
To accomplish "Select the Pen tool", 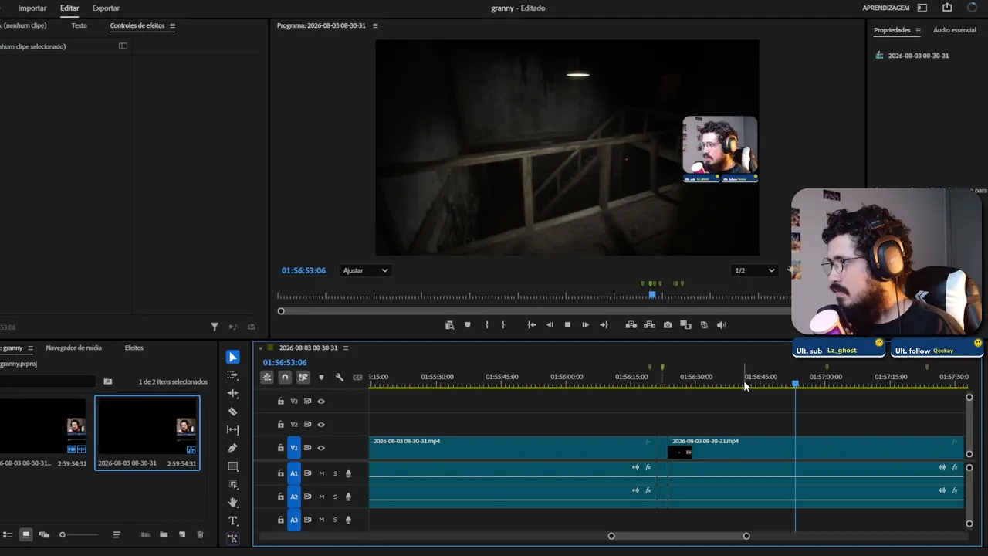I will tap(232, 448).
